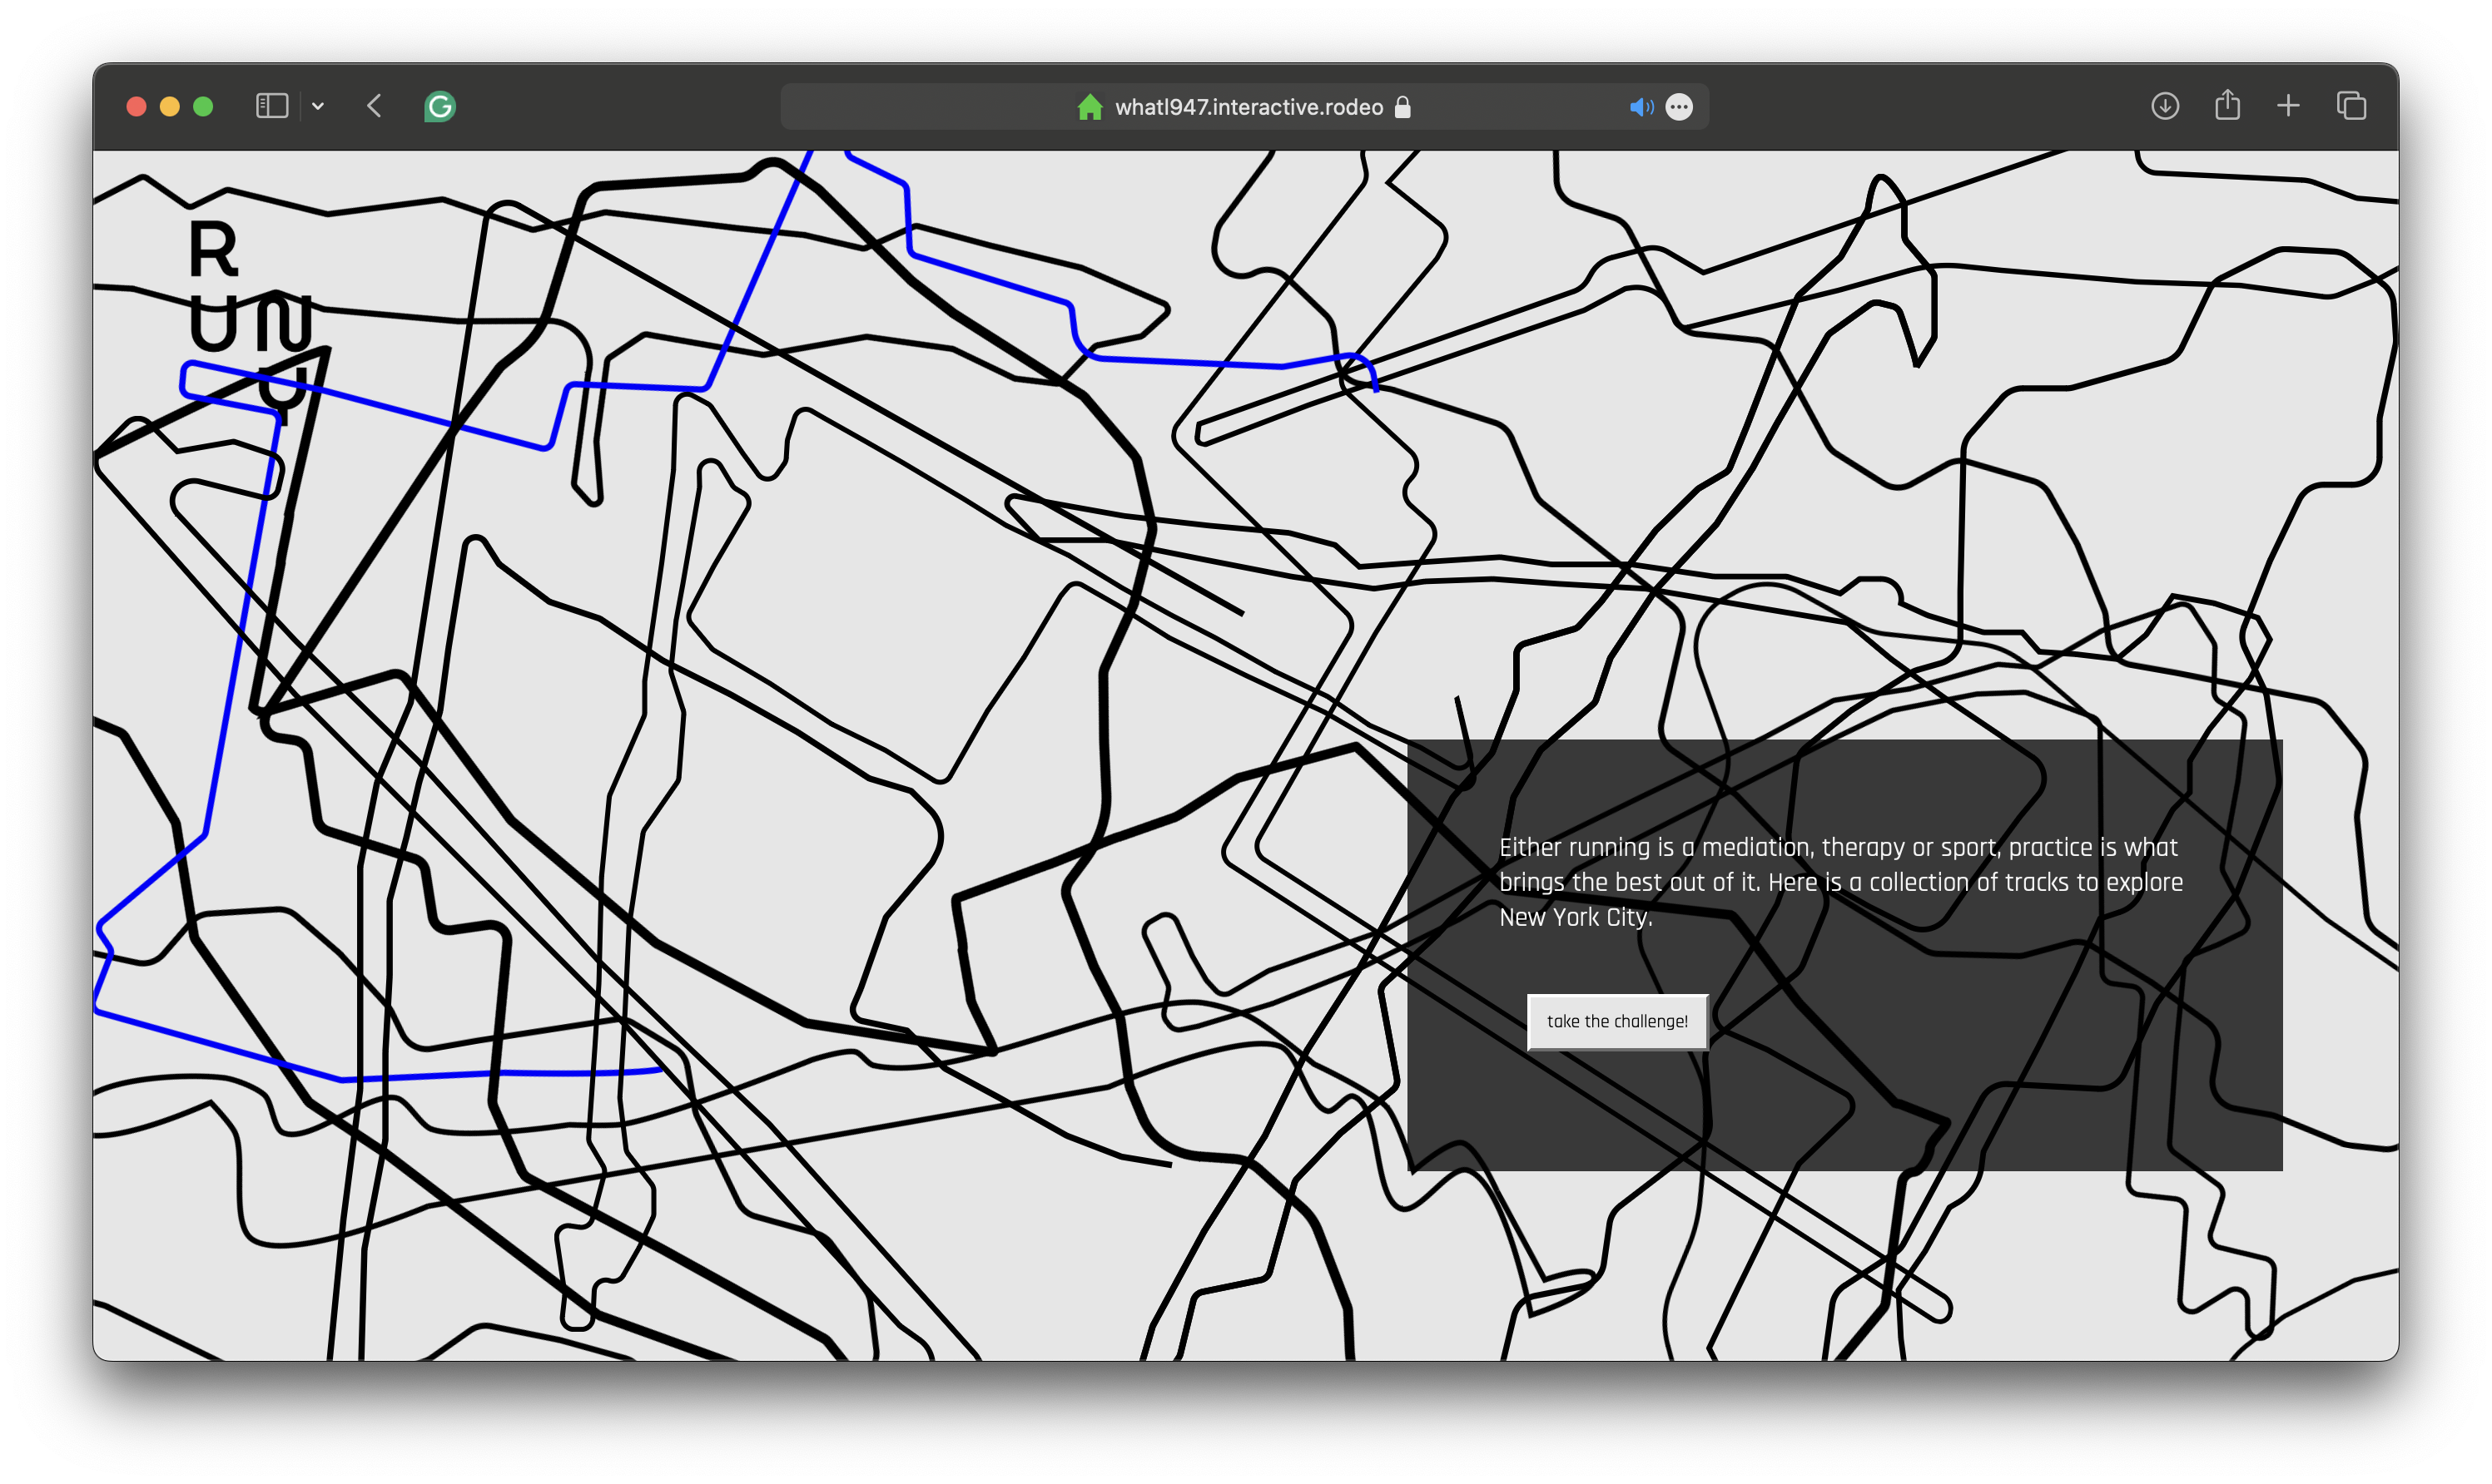
Task: Open the page options ellipsis button
Action: tap(1680, 107)
